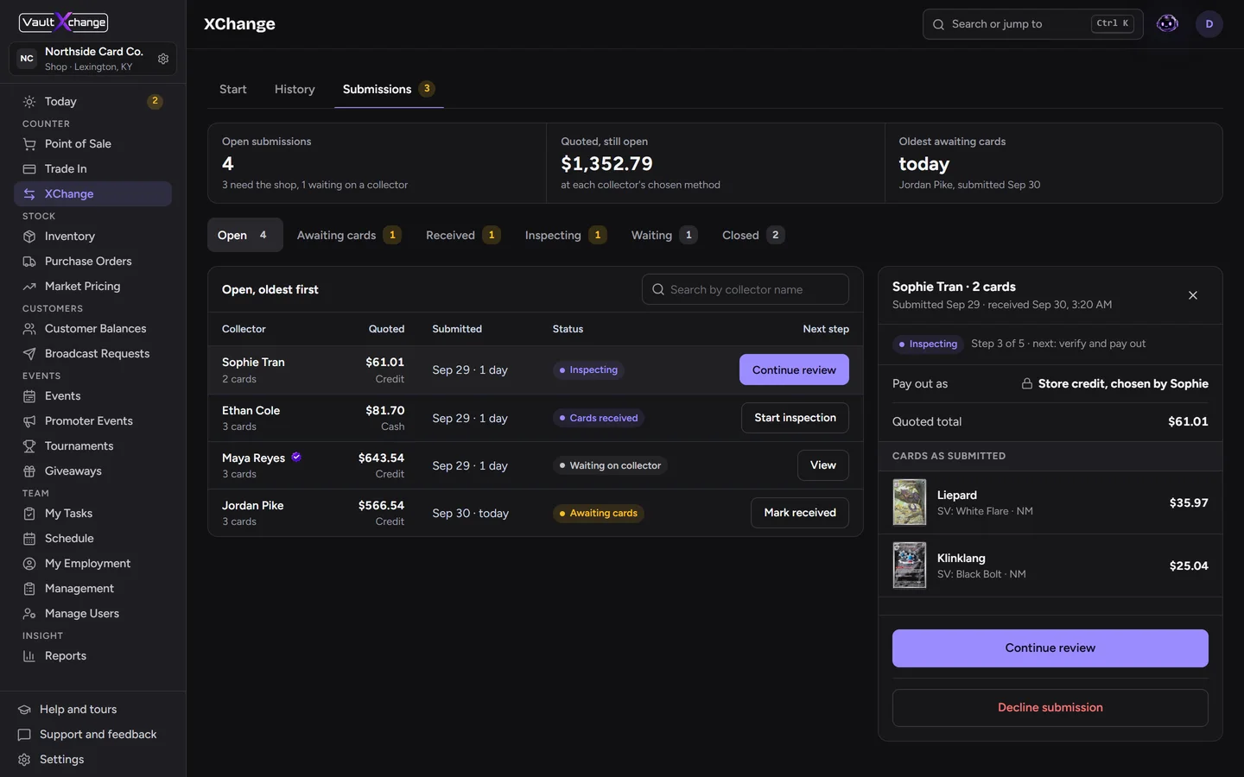Click Maya Reyes verified badge
Viewport: 1244px width, 777px height.
(x=296, y=458)
